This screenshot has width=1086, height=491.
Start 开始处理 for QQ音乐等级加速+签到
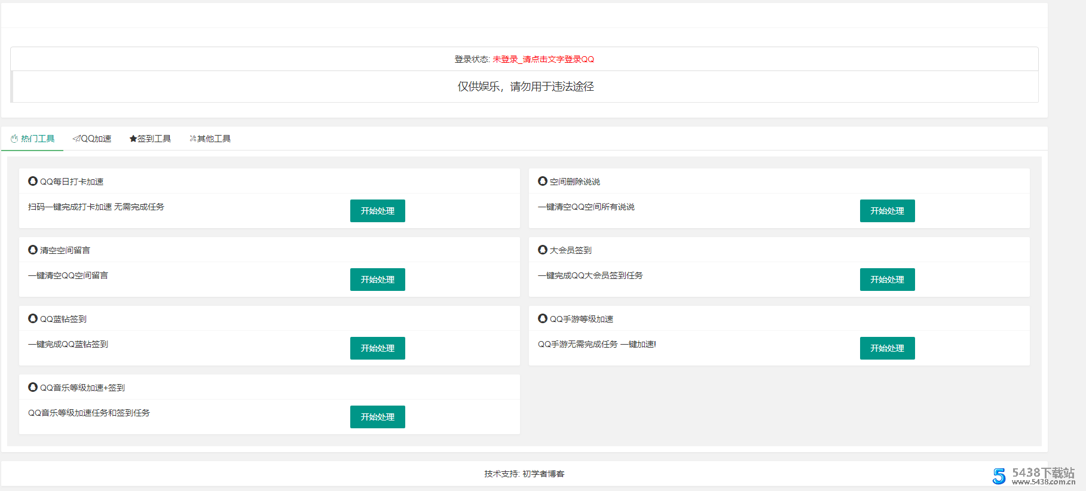[378, 417]
